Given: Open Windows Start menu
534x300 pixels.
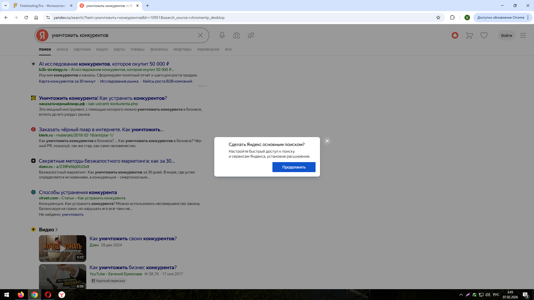Looking at the screenshot, I should point(7,295).
